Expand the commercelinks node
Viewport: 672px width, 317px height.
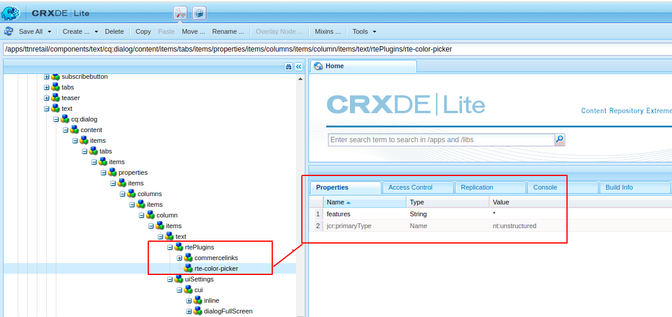(180, 258)
